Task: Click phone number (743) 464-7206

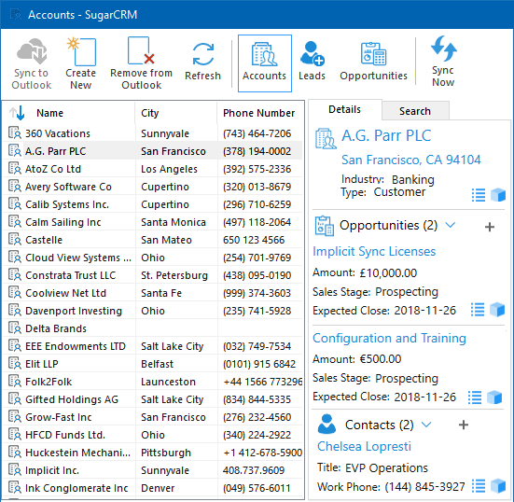Action: click(257, 133)
